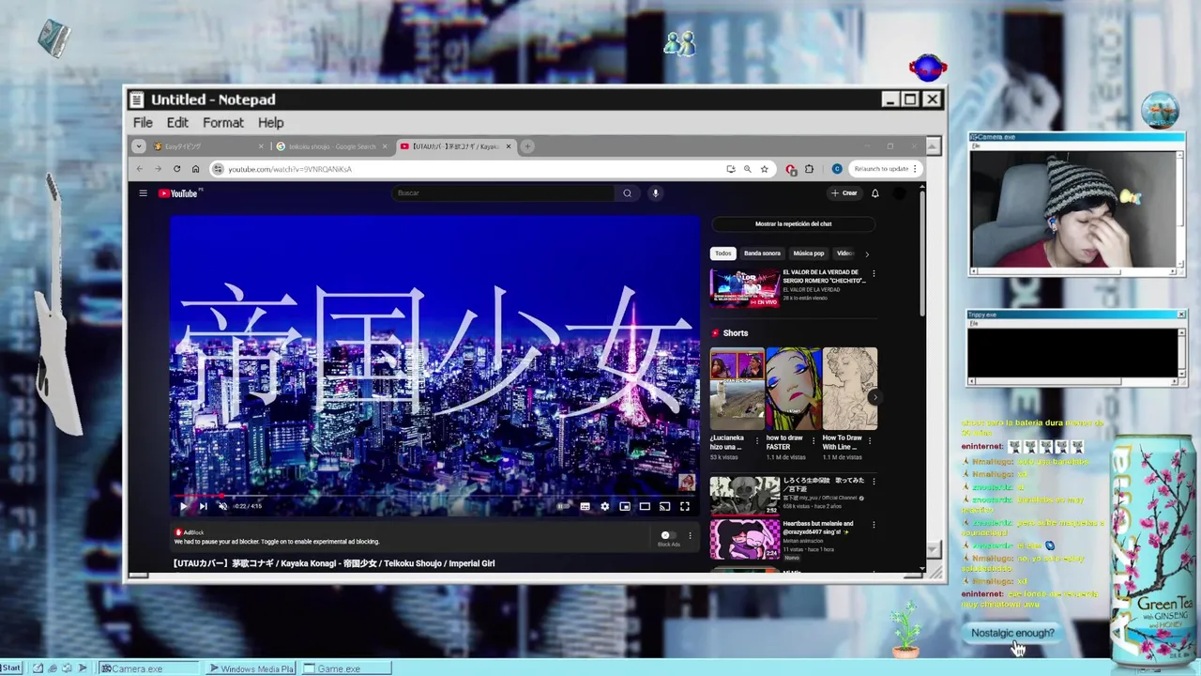Click the Start button on taskbar
Screen dimensions: 1201x676
[x=12, y=668]
